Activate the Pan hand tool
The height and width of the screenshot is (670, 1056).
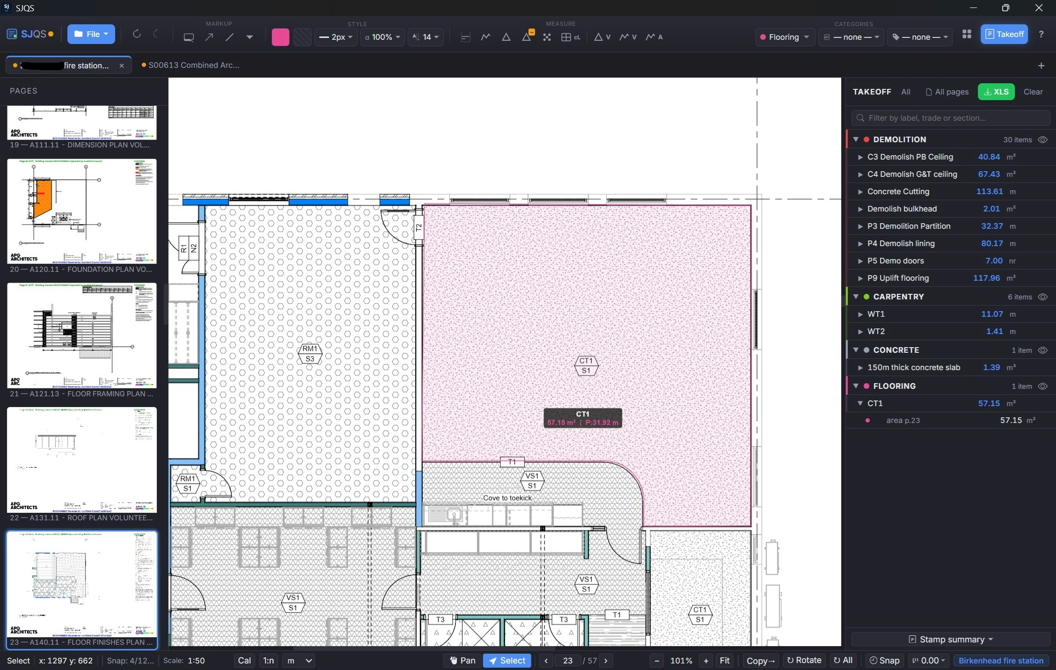pos(463,661)
